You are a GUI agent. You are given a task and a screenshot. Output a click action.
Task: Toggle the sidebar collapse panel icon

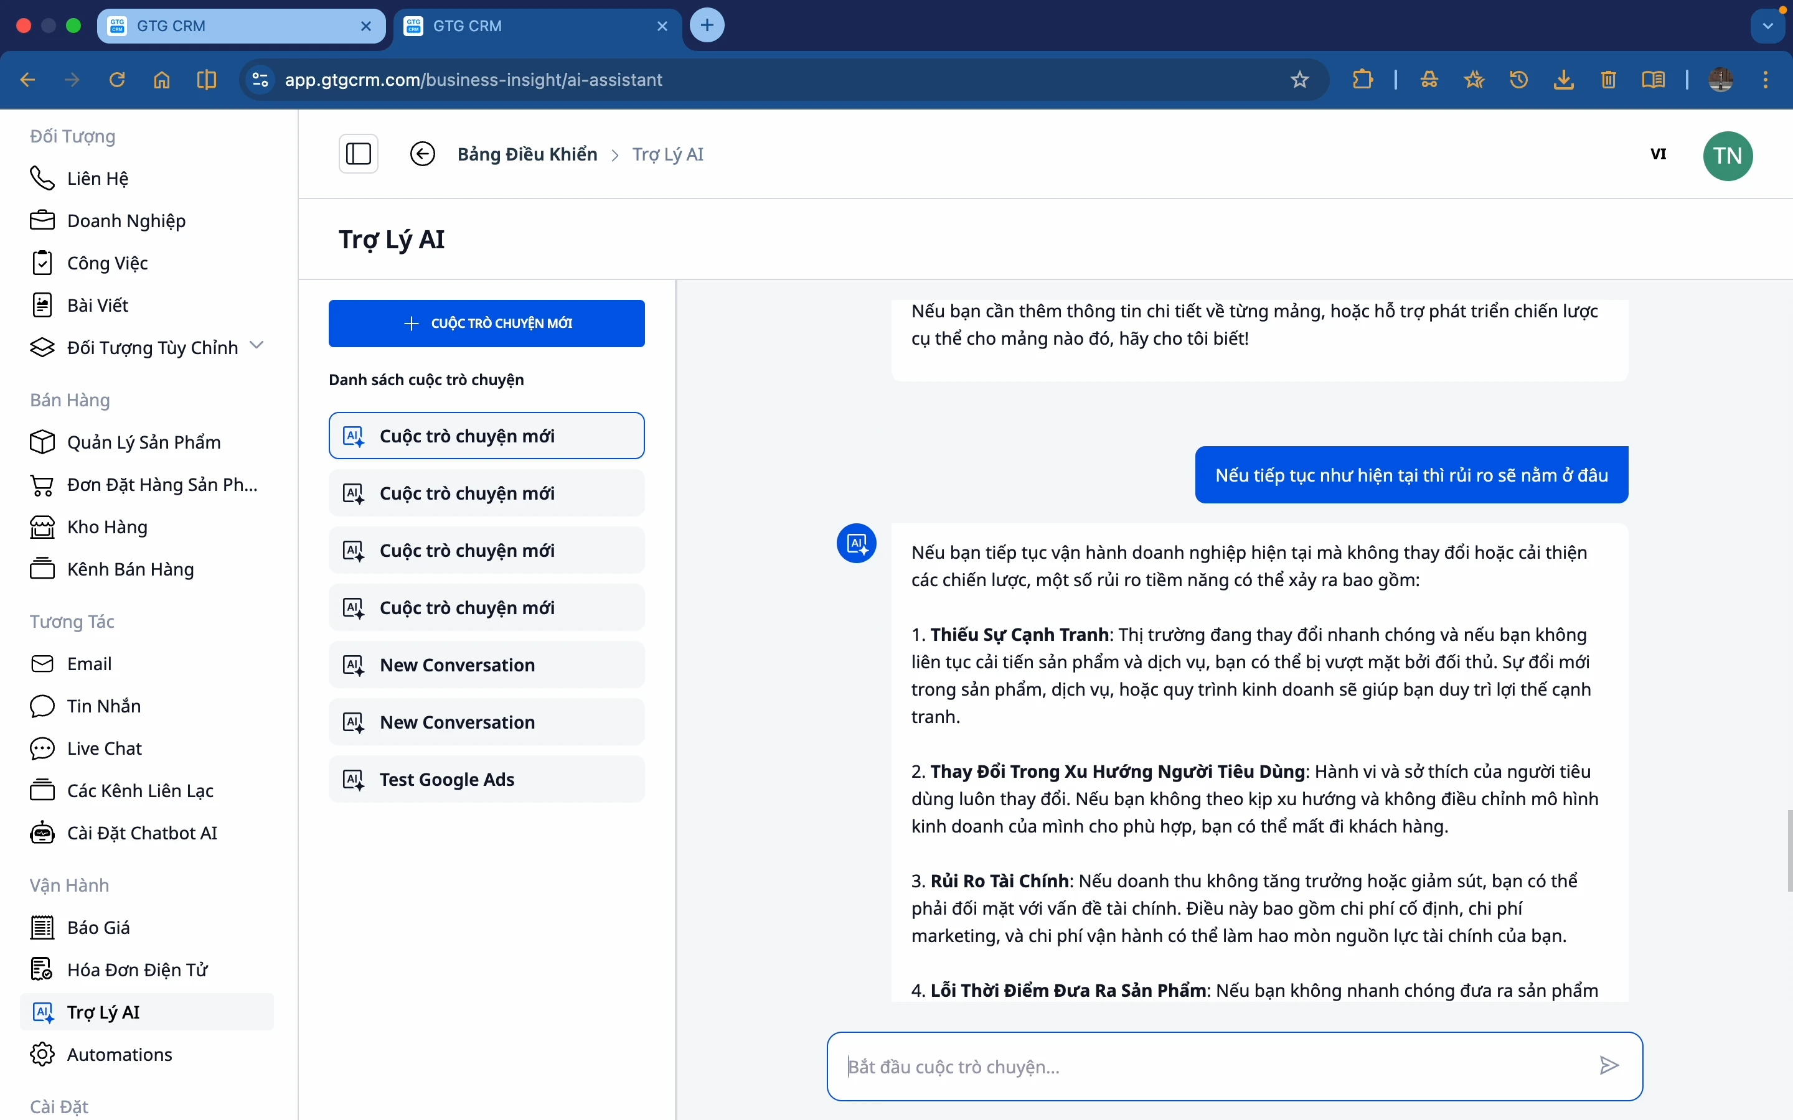click(x=359, y=154)
